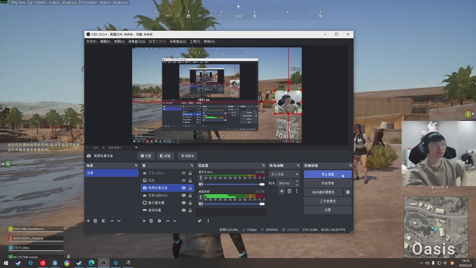The width and height of the screenshot is (476, 268).
Task: Add a new scene with plus icon
Action: click(88, 221)
